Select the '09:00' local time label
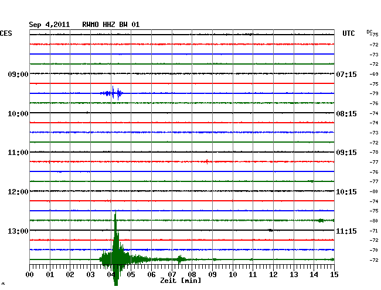The width and height of the screenshot is (381, 290). pyautogui.click(x=18, y=74)
